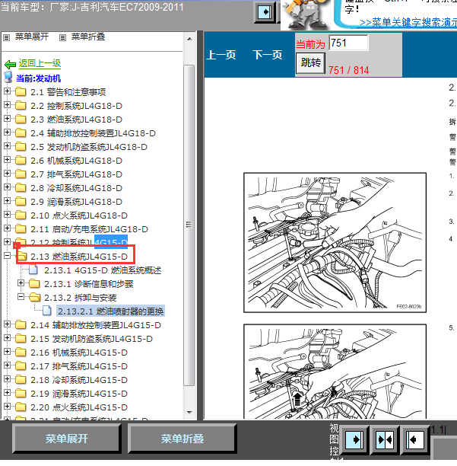The width and height of the screenshot is (457, 466).
Task: Click the 751 / 814 page counter
Action: click(349, 70)
